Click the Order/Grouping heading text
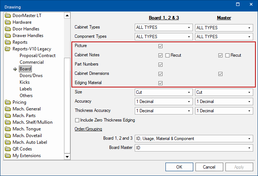Image resolution: width=258 pixels, height=176 pixels. 88,129
